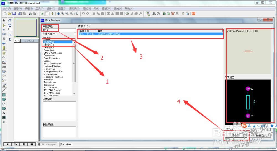Select the text 'A' tool
Screen dimensions: 277x151
(4, 113)
